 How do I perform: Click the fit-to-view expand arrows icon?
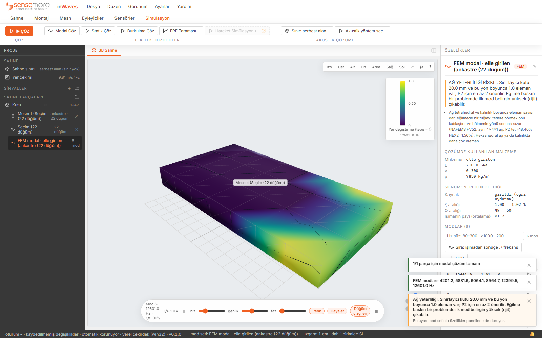[412, 67]
